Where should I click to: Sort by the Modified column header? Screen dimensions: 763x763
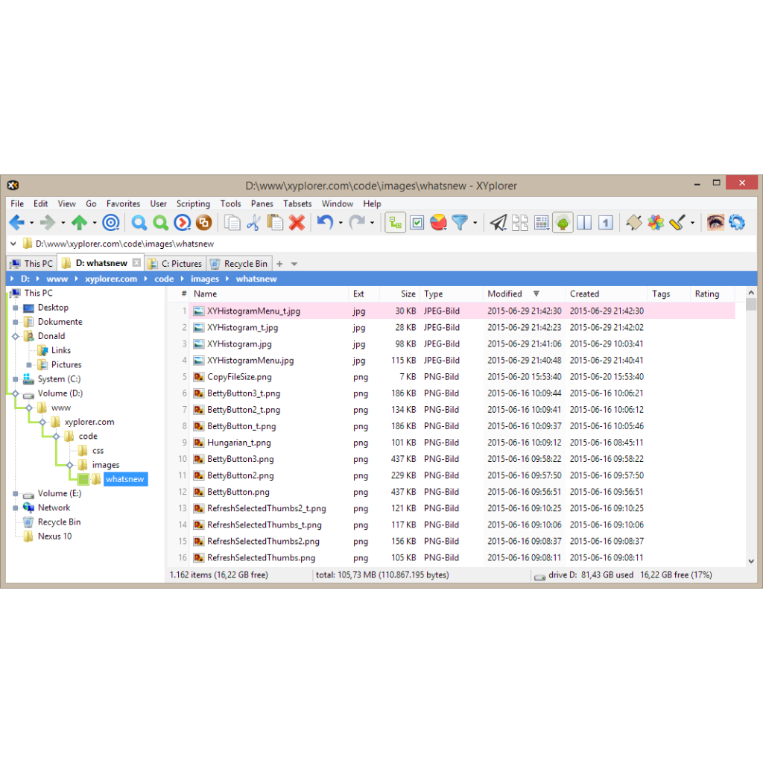(524, 294)
